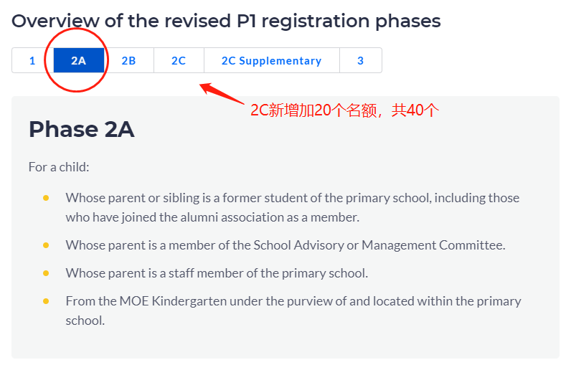
Task: Switch to the phase 1 tab
Action: (x=32, y=61)
